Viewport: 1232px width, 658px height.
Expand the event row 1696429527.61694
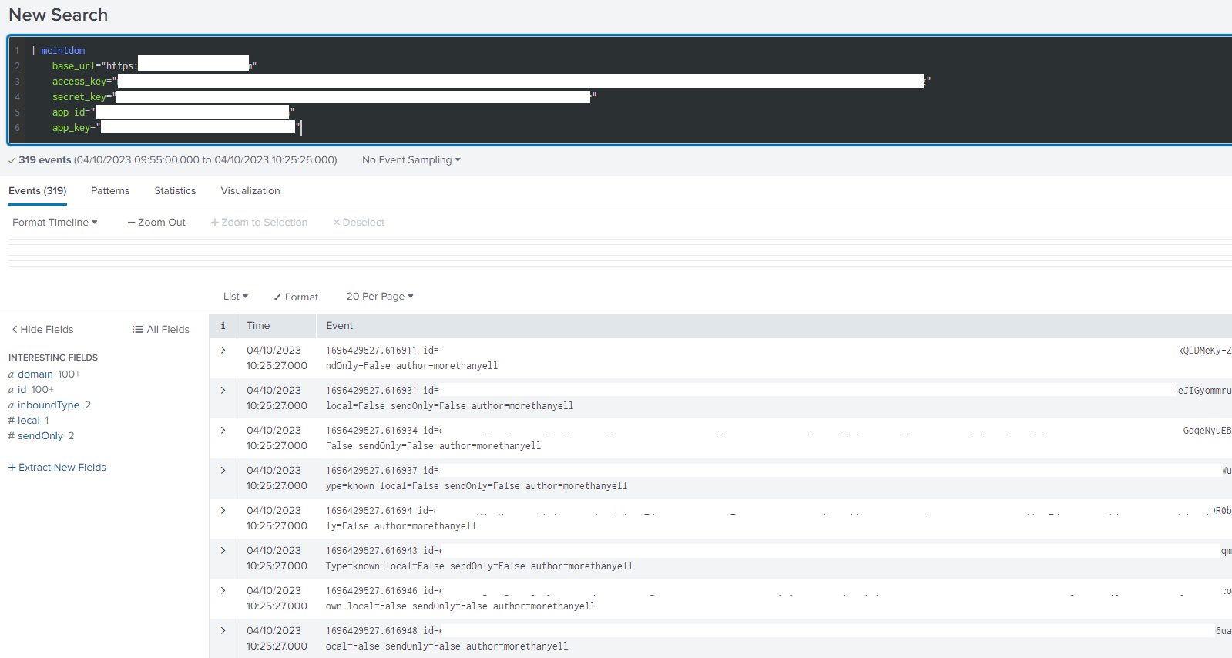(x=223, y=510)
